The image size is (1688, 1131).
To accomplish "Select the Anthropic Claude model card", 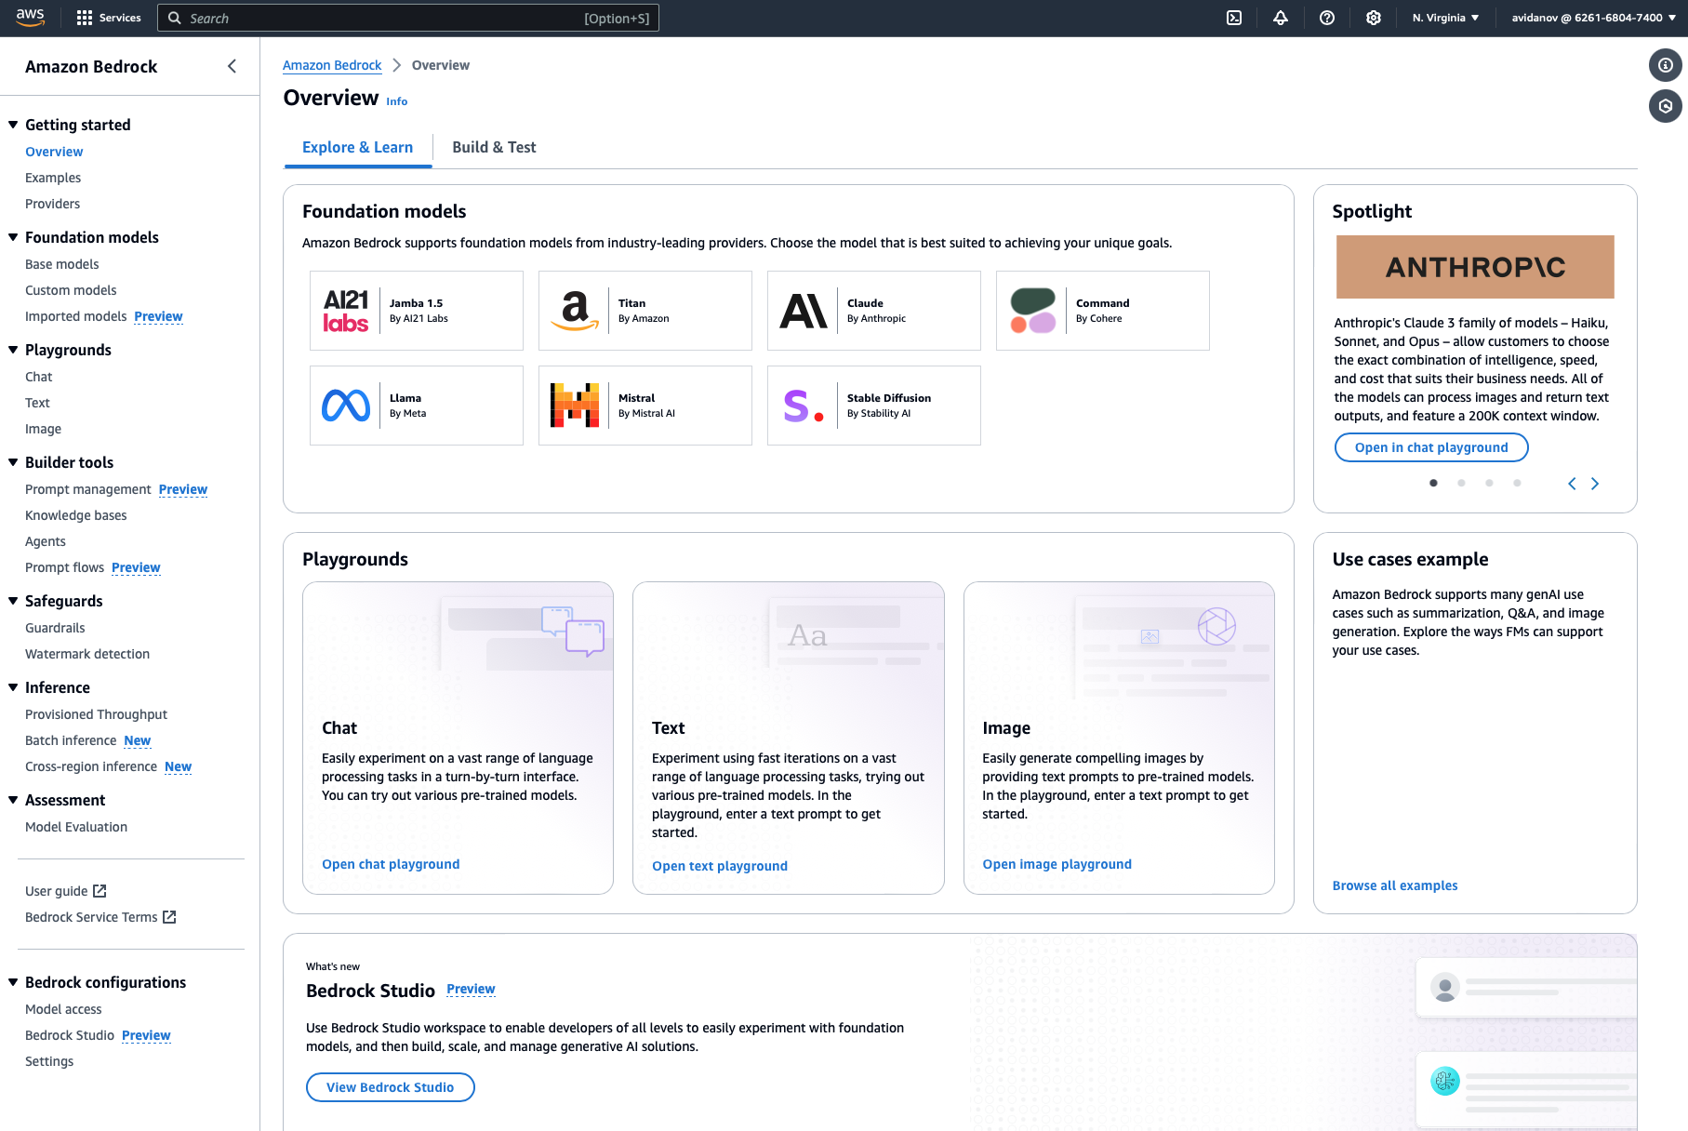I will (874, 311).
